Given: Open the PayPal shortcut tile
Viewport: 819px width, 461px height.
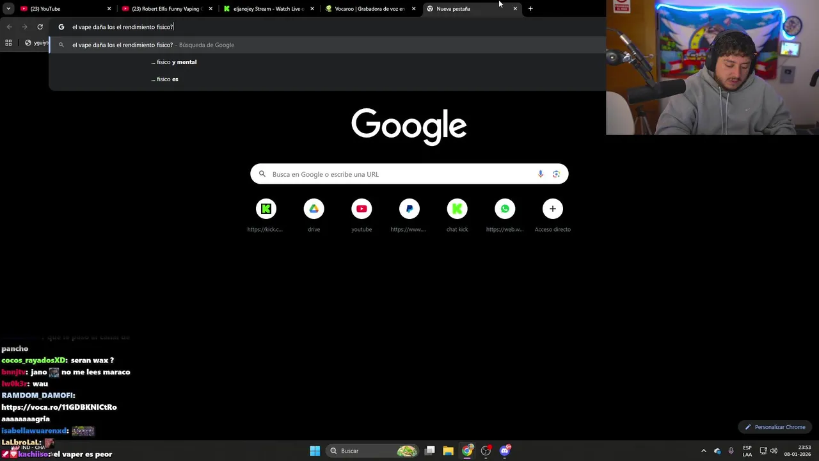Looking at the screenshot, I should point(409,216).
